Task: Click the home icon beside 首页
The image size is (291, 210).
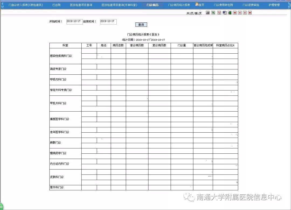Action: pyautogui.click(x=197, y=4)
